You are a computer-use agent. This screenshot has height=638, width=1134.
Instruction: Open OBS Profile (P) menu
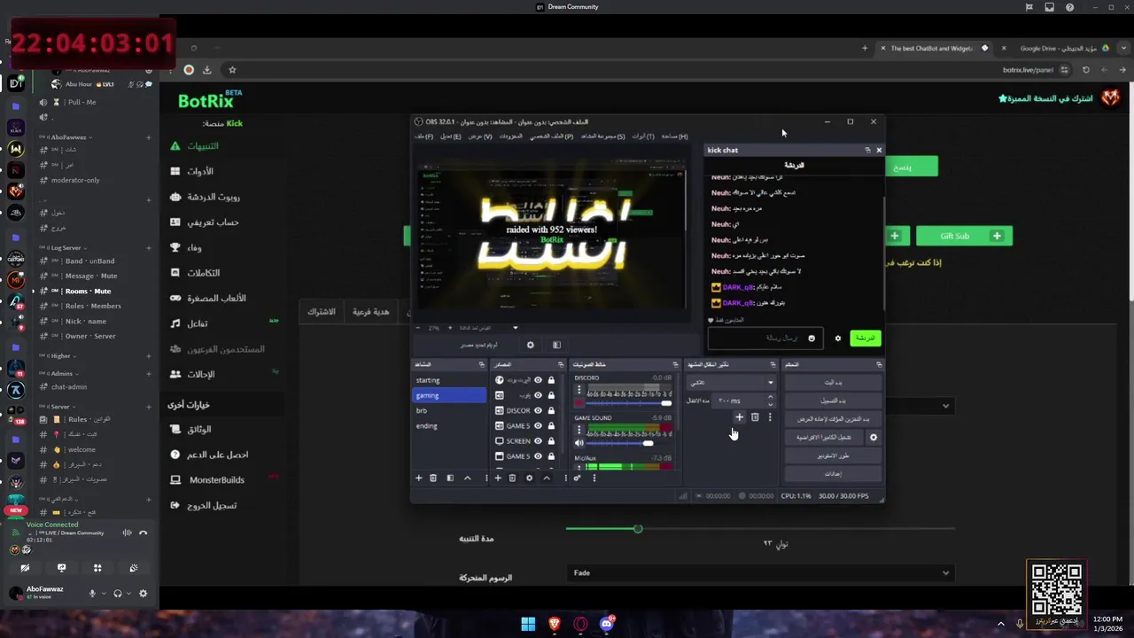click(x=551, y=136)
